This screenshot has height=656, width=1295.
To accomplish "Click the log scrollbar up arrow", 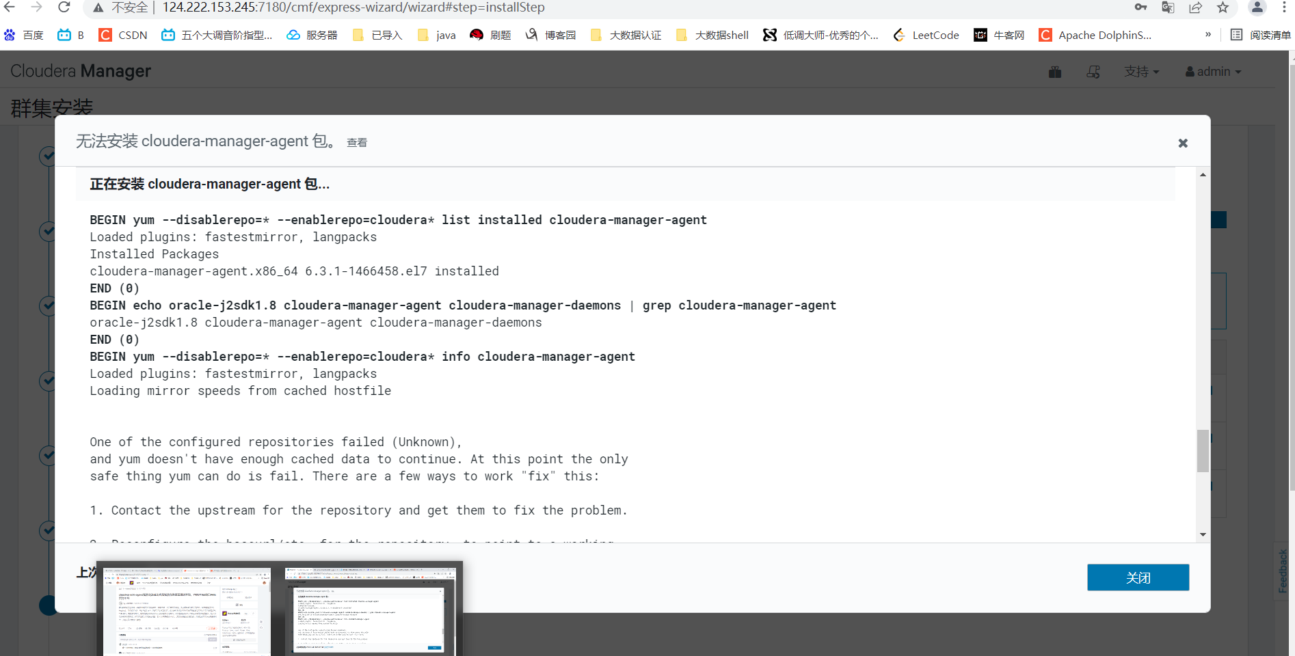I will point(1203,175).
